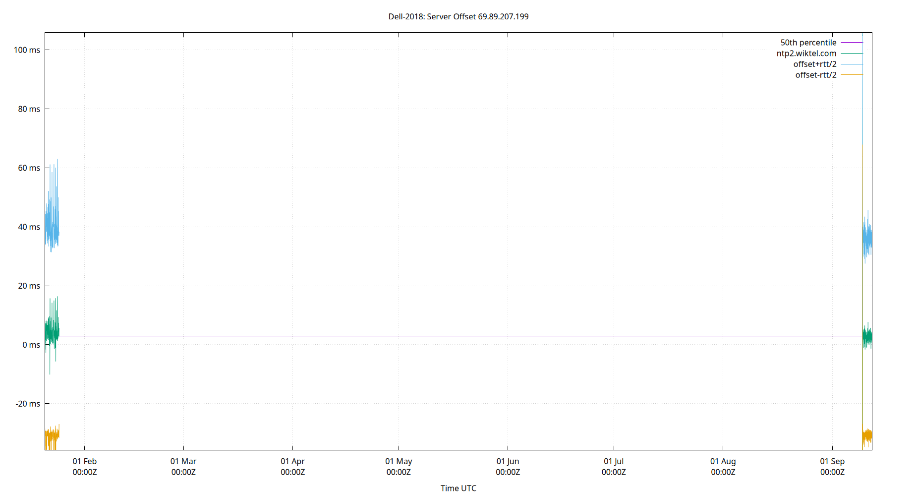Select the "01 Apr" tick label
Screen dimensions: 917x496
[x=292, y=461]
